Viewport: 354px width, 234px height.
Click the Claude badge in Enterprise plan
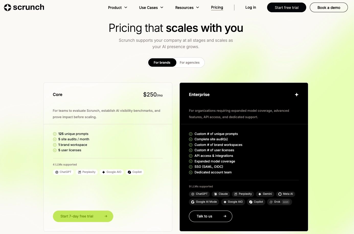221,194
